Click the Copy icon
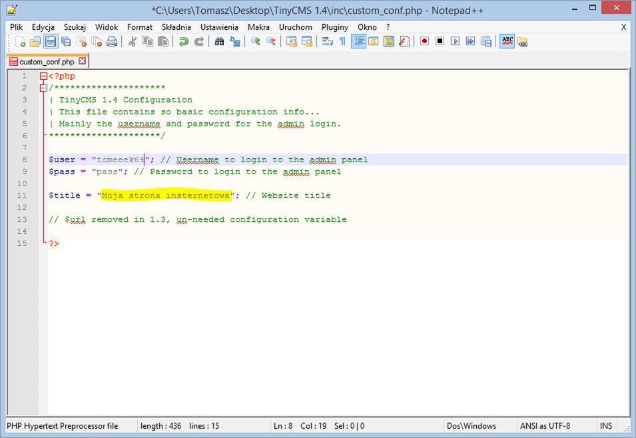Image resolution: width=636 pixels, height=438 pixels. (x=148, y=41)
